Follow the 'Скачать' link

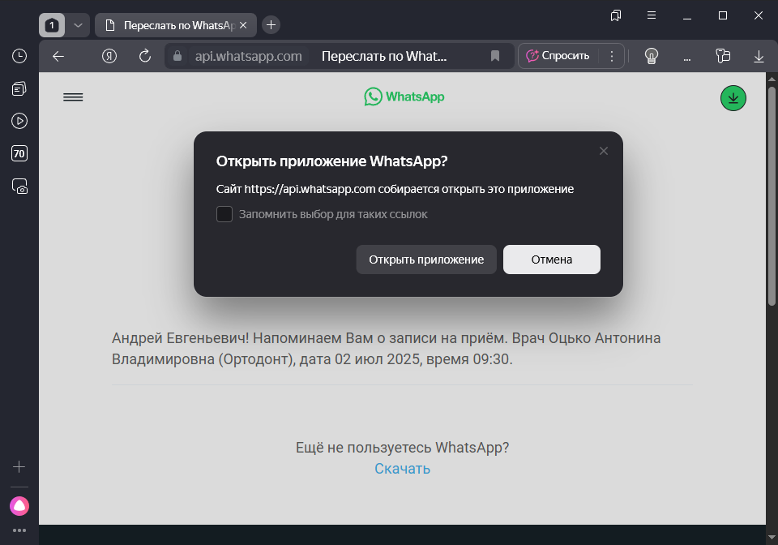pyautogui.click(x=402, y=469)
